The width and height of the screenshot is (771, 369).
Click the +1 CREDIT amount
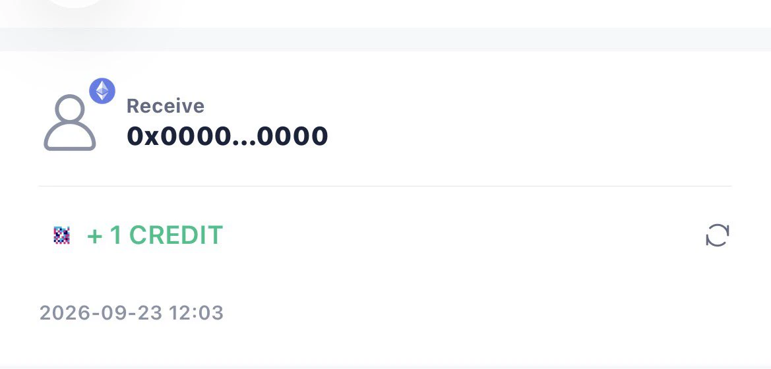(x=155, y=235)
